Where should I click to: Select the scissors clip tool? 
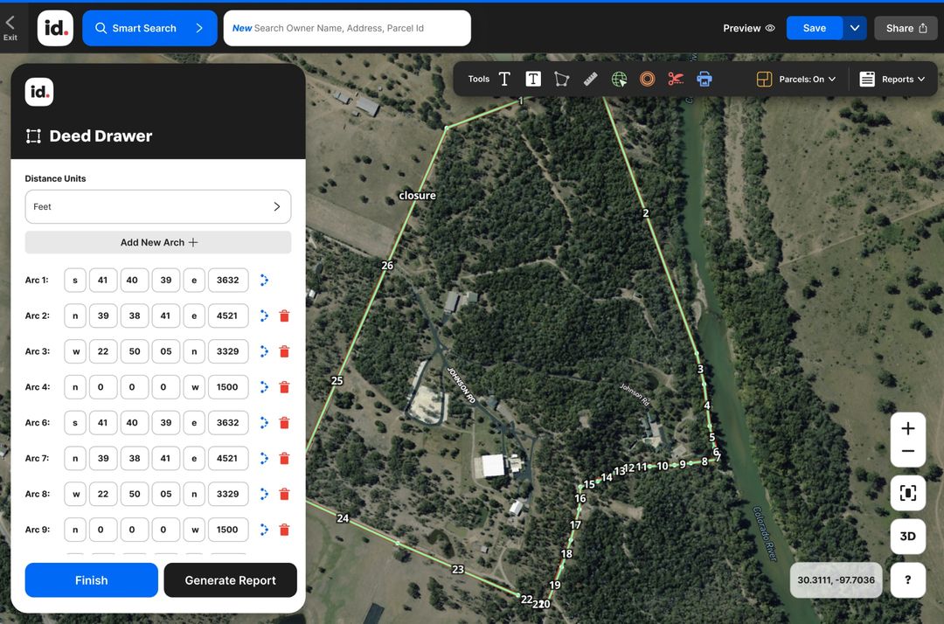point(675,79)
